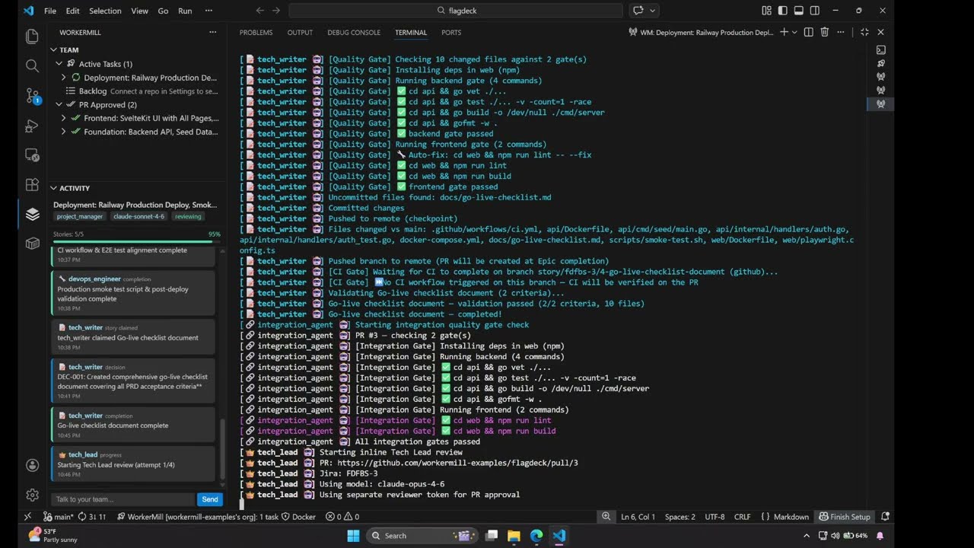974x548 pixels.
Task: Open Source Control view with badge
Action: point(32,96)
